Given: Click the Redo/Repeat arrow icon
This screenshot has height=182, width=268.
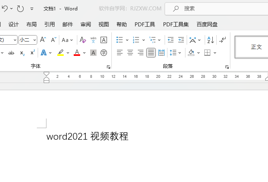Looking at the screenshot, I should pos(20,8).
